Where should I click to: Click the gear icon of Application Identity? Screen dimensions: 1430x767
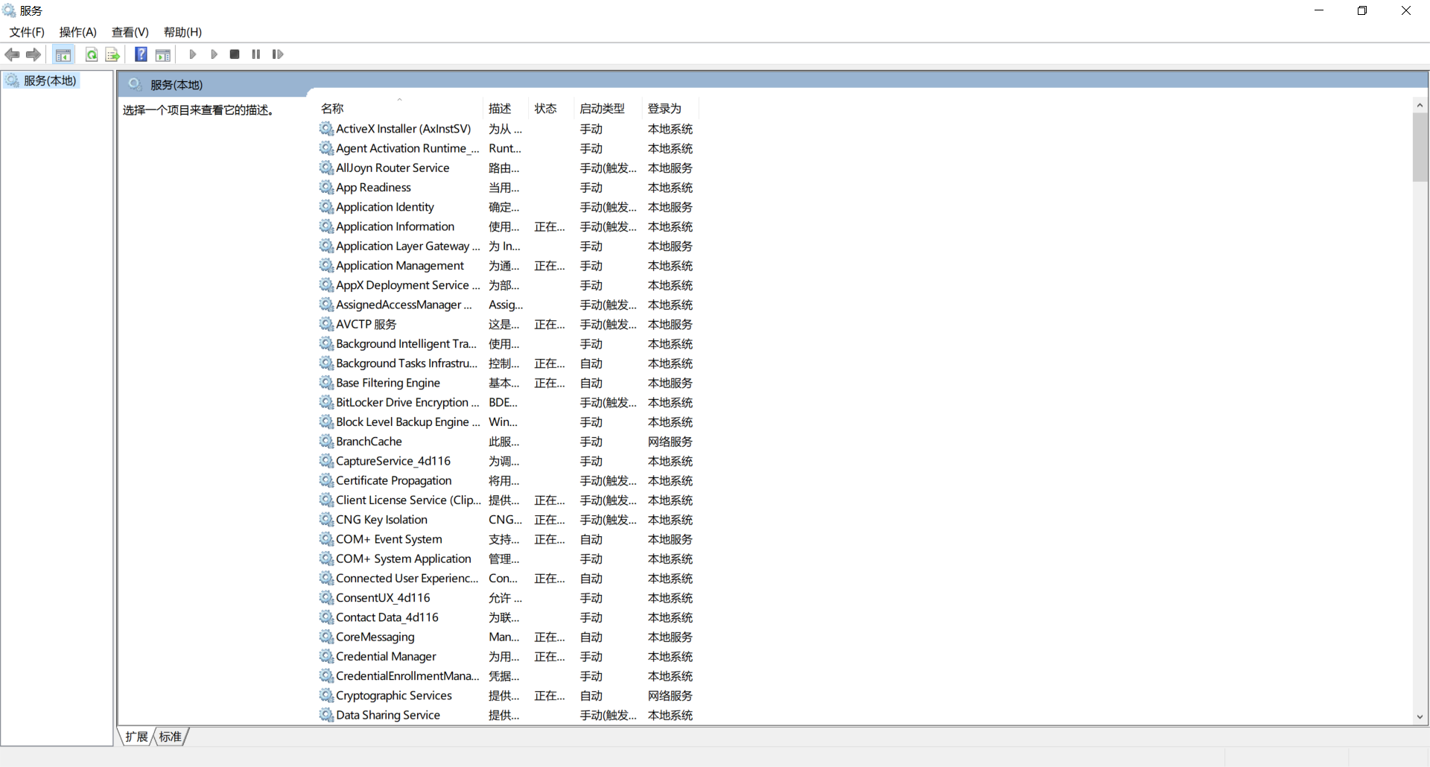point(326,207)
